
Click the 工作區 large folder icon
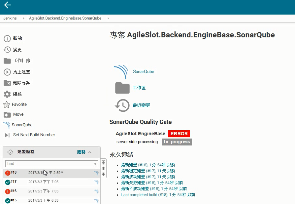pos(122,88)
